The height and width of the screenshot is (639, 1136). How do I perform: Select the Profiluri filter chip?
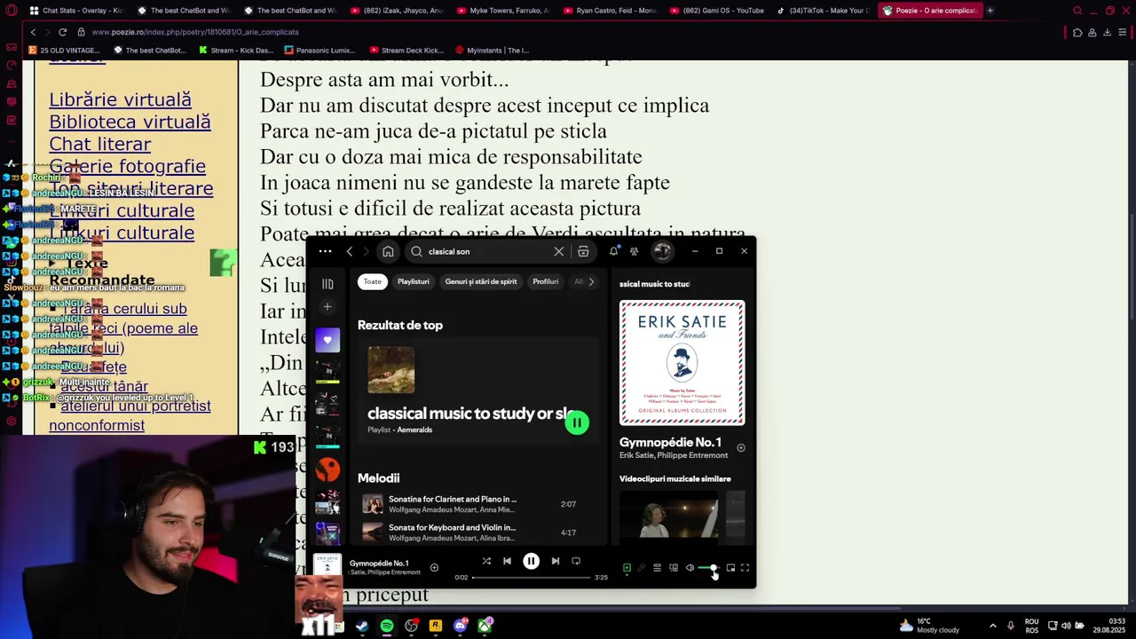[545, 281]
